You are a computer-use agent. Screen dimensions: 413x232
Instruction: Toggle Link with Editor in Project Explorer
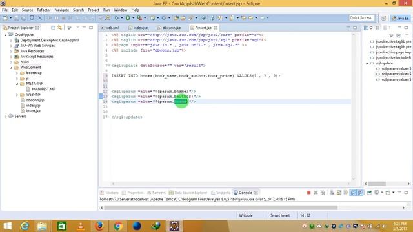pyautogui.click(x=60, y=28)
